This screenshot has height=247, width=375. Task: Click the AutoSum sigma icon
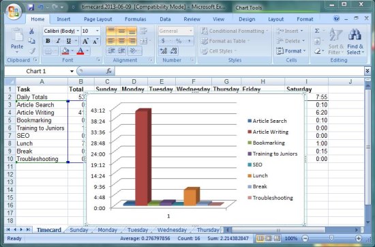click(x=317, y=31)
